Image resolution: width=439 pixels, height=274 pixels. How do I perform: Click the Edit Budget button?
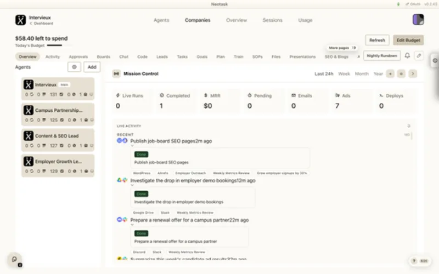408,40
